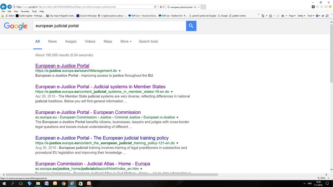Click the Add to favorites bar star icon
The width and height of the screenshot is (333, 187).
(3, 16)
